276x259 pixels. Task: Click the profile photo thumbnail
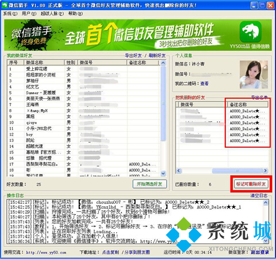[254, 75]
